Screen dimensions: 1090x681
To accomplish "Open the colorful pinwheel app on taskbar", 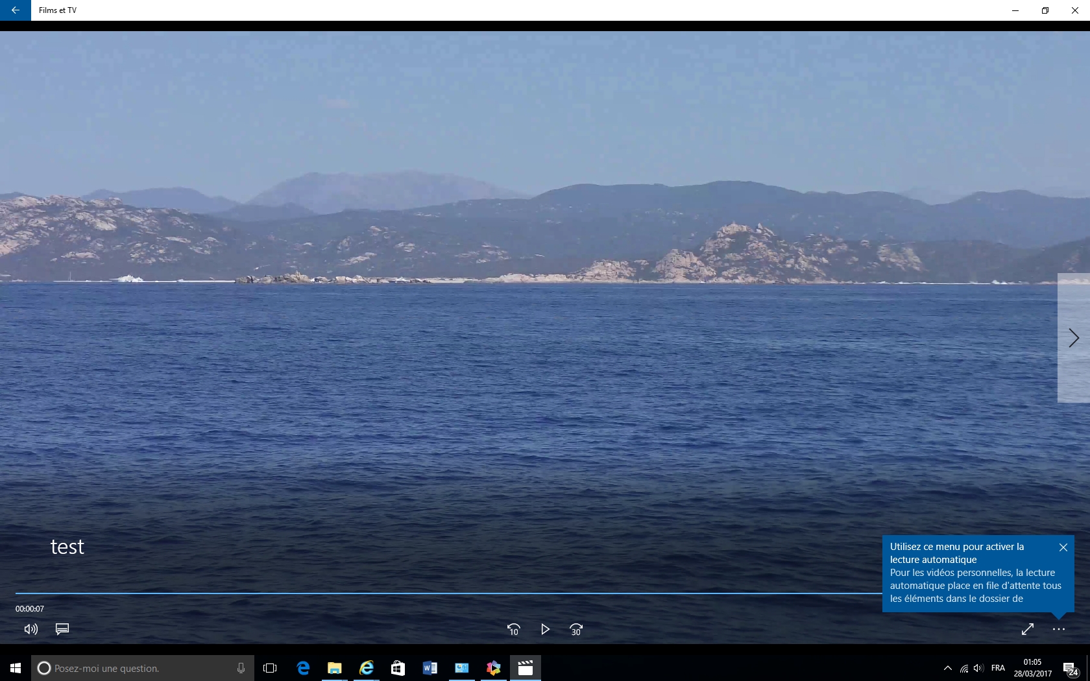I will click(494, 668).
